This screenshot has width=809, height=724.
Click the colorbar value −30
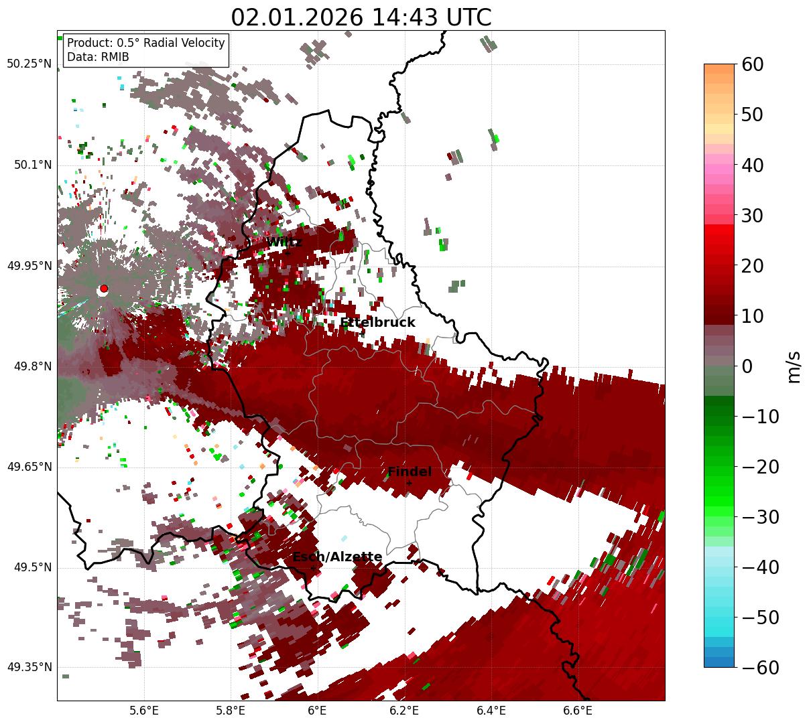click(x=759, y=516)
